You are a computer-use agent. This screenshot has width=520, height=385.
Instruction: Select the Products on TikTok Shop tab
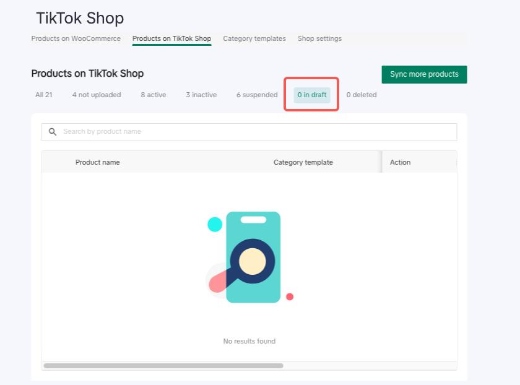[171, 38]
